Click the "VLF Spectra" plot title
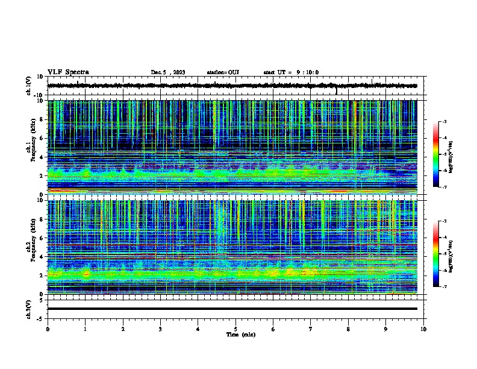 (x=68, y=72)
